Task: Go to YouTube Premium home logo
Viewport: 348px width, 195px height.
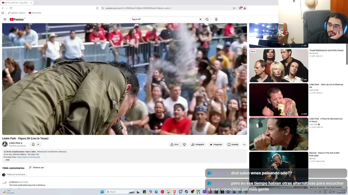Action: tap(17, 19)
